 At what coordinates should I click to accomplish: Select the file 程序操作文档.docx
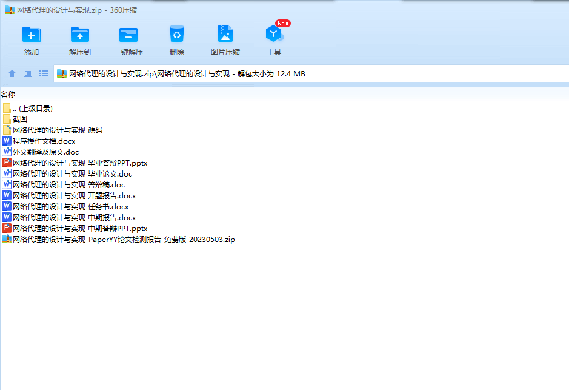[39, 141]
